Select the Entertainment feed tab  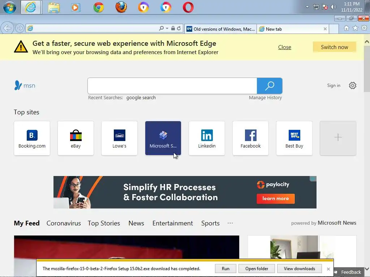click(x=172, y=223)
